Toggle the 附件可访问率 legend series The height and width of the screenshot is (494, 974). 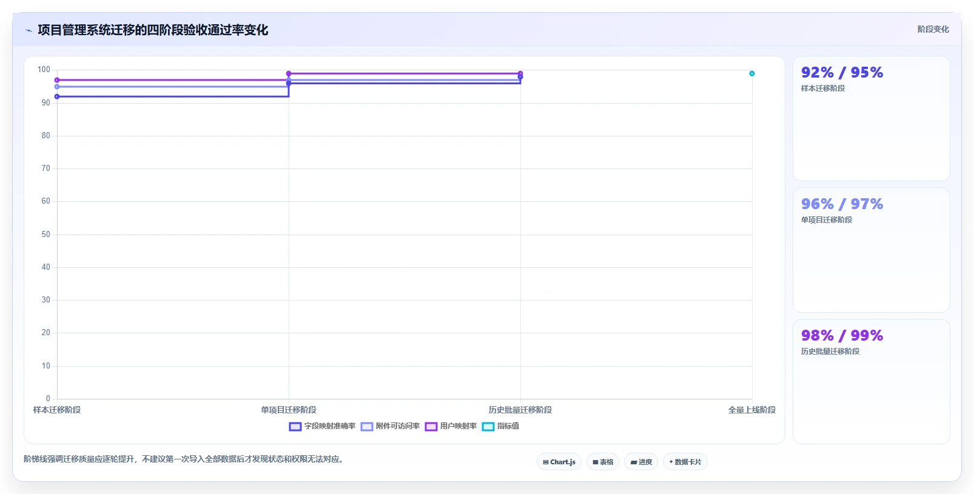390,426
